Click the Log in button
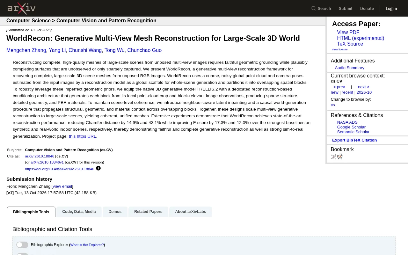 coord(391,8)
